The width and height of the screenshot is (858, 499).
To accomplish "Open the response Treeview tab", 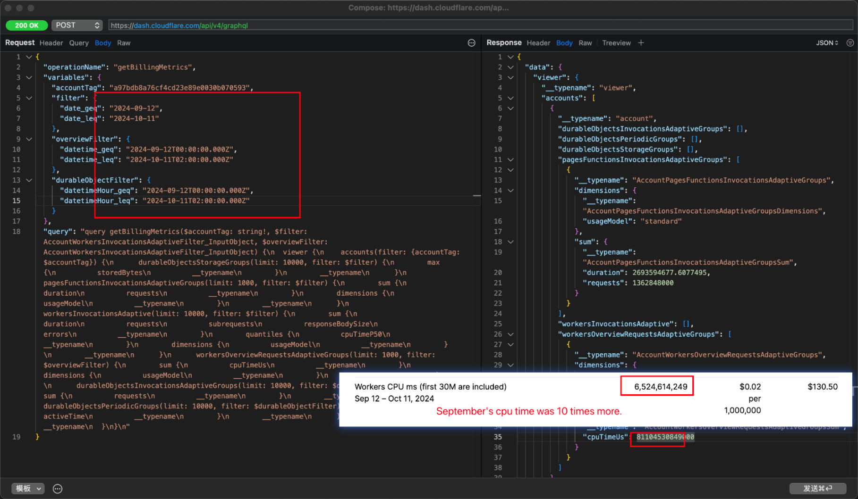I will tap(616, 43).
